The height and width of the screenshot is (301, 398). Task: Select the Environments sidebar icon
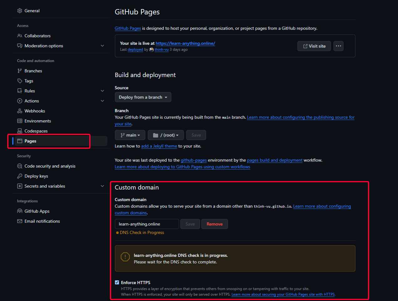click(19, 121)
